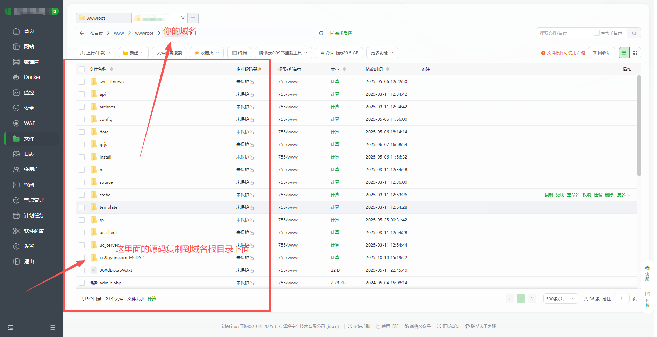Tick checkbox for the config folder
Viewport: 657px width, 337px height.
pos(82,119)
